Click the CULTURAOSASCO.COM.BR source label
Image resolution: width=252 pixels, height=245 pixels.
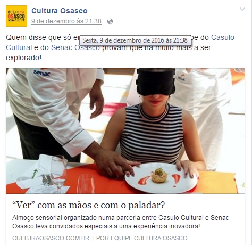click(x=51, y=238)
